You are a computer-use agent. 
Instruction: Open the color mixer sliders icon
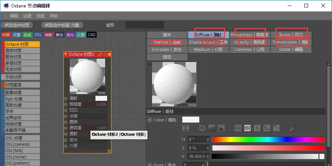click(x=266, y=128)
